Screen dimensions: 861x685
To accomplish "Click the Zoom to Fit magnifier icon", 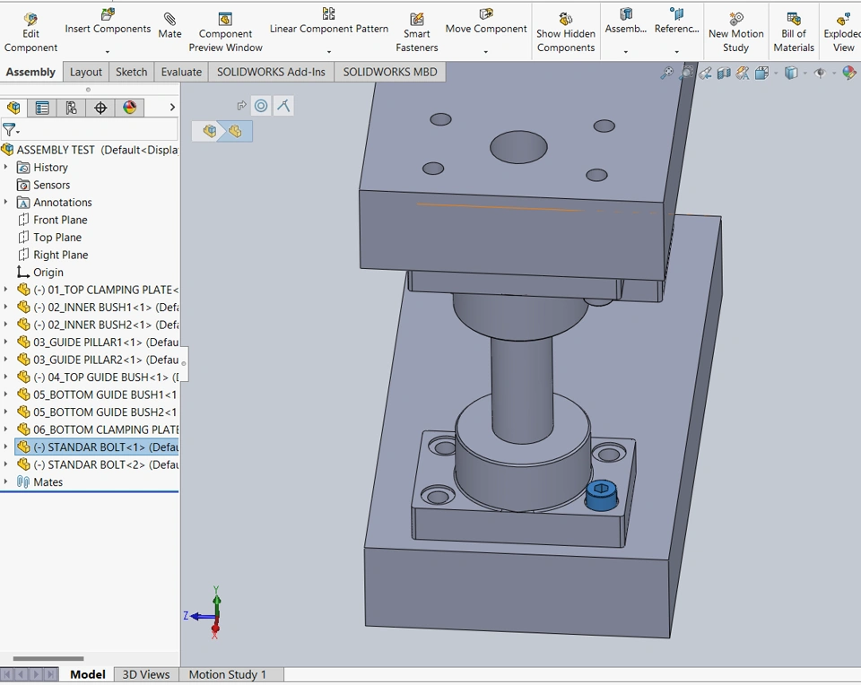I will point(666,74).
